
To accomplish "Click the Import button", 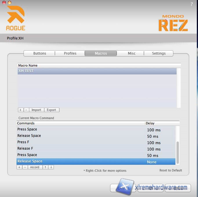I will tap(36, 110).
